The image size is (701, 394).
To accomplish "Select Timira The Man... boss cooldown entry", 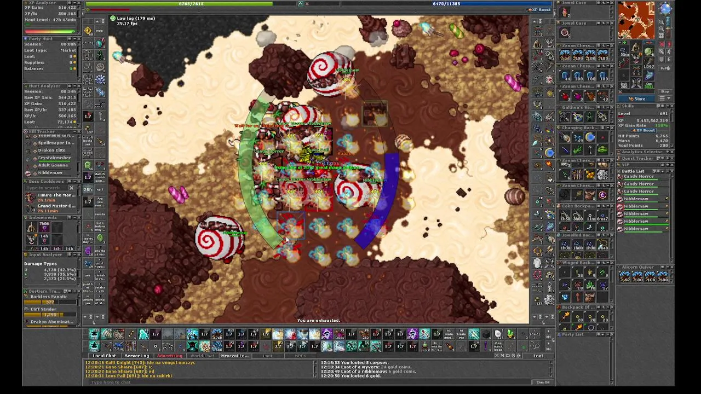I will point(50,197).
